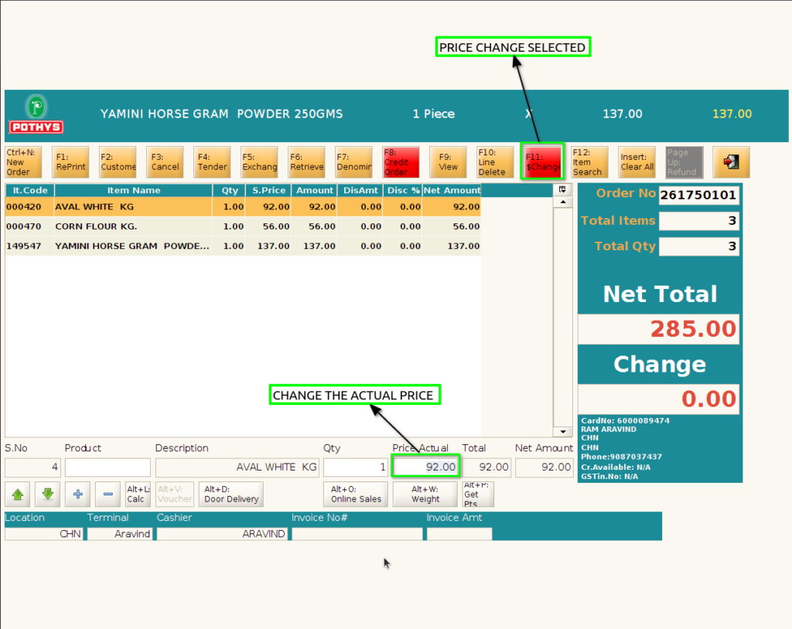The width and height of the screenshot is (792, 629).
Task: Click the Order No field 261750101
Action: [x=699, y=195]
